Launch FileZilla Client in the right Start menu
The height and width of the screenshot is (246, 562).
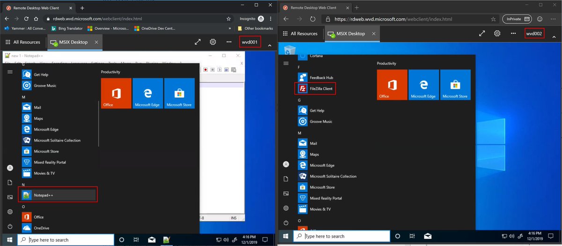coord(316,88)
